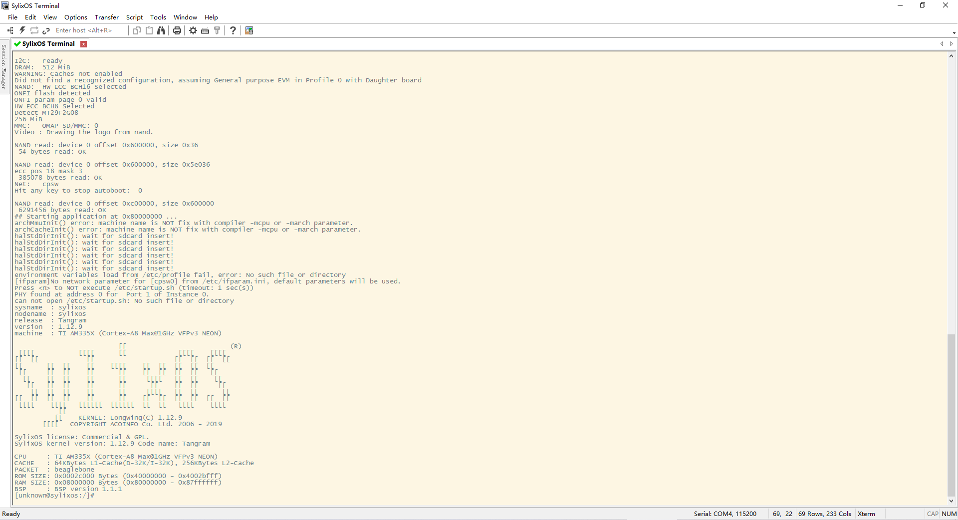
Task: Click the Reconnect session icon
Action: pos(34,30)
